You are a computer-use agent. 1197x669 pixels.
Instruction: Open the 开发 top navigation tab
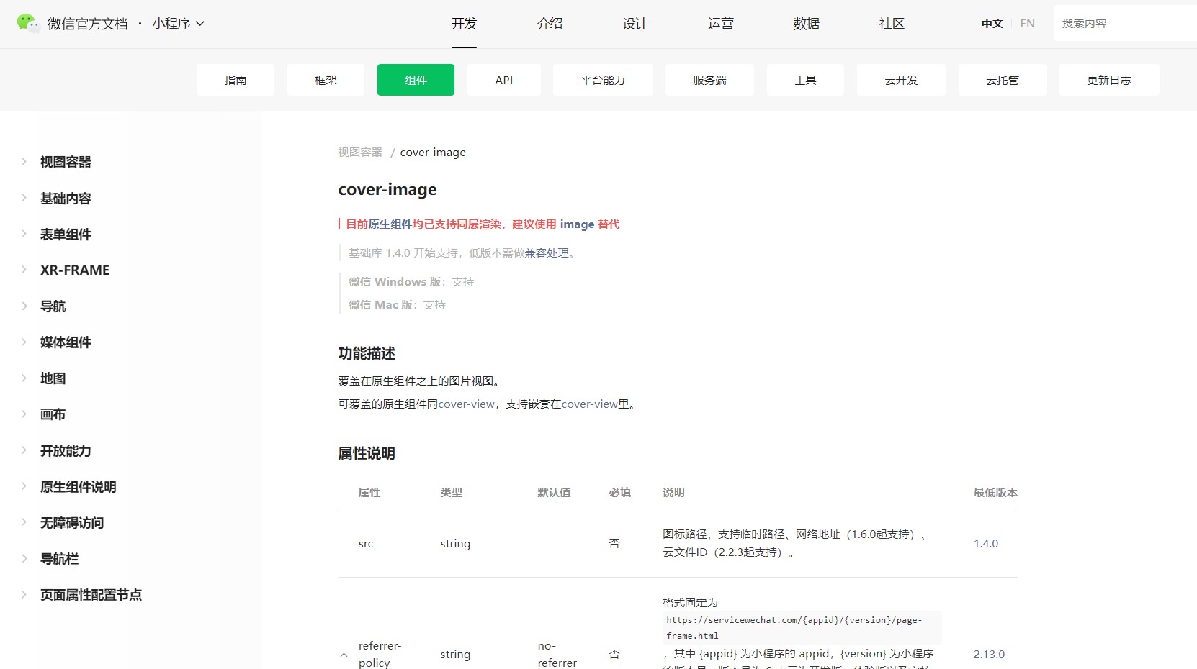465,24
